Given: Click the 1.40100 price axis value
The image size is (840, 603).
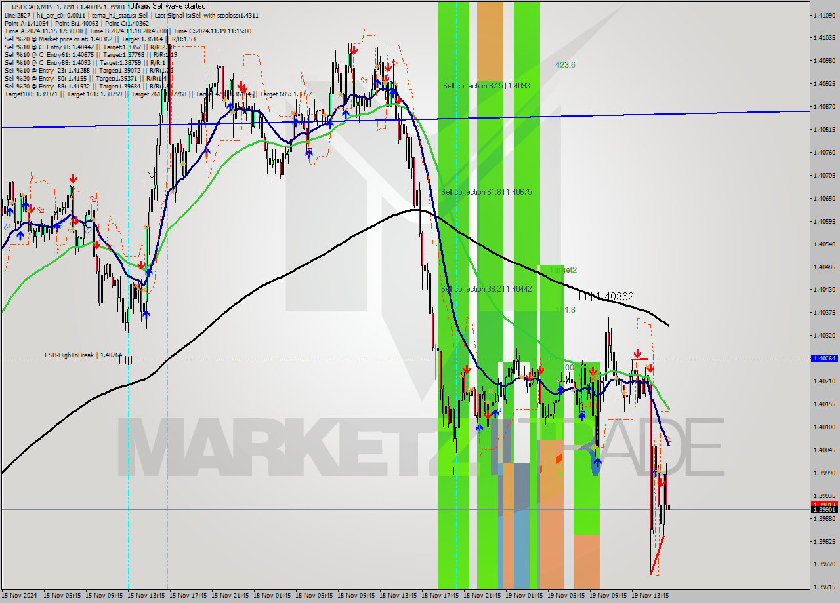Looking at the screenshot, I should (824, 427).
